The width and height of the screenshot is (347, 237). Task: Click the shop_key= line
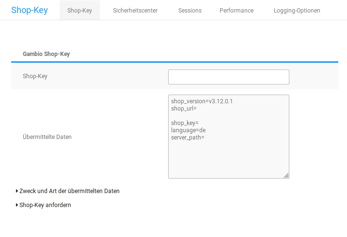click(x=185, y=123)
